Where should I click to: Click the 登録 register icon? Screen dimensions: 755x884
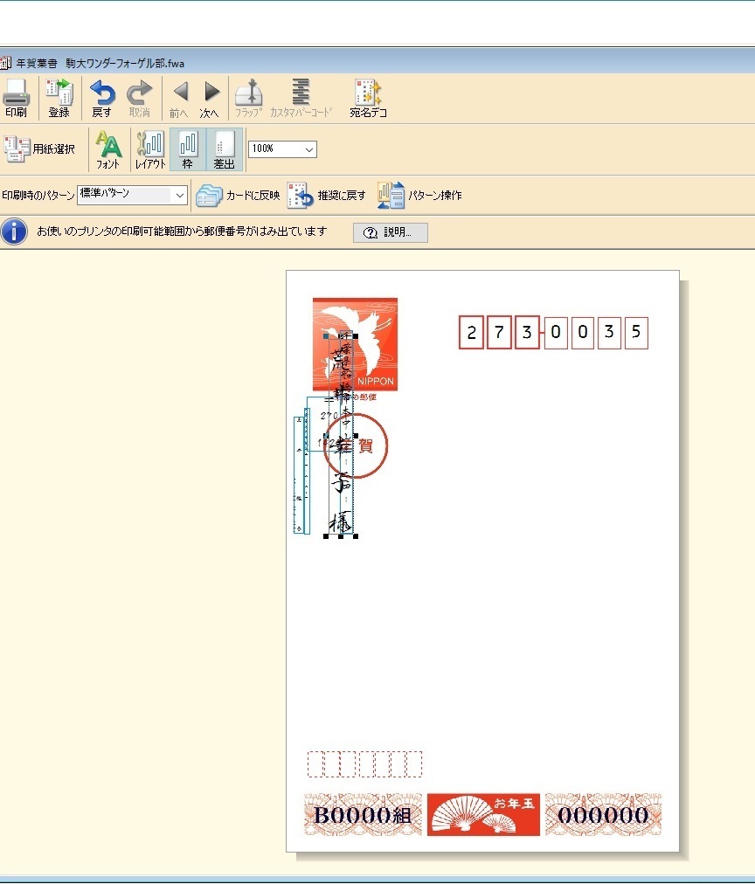coord(59,98)
